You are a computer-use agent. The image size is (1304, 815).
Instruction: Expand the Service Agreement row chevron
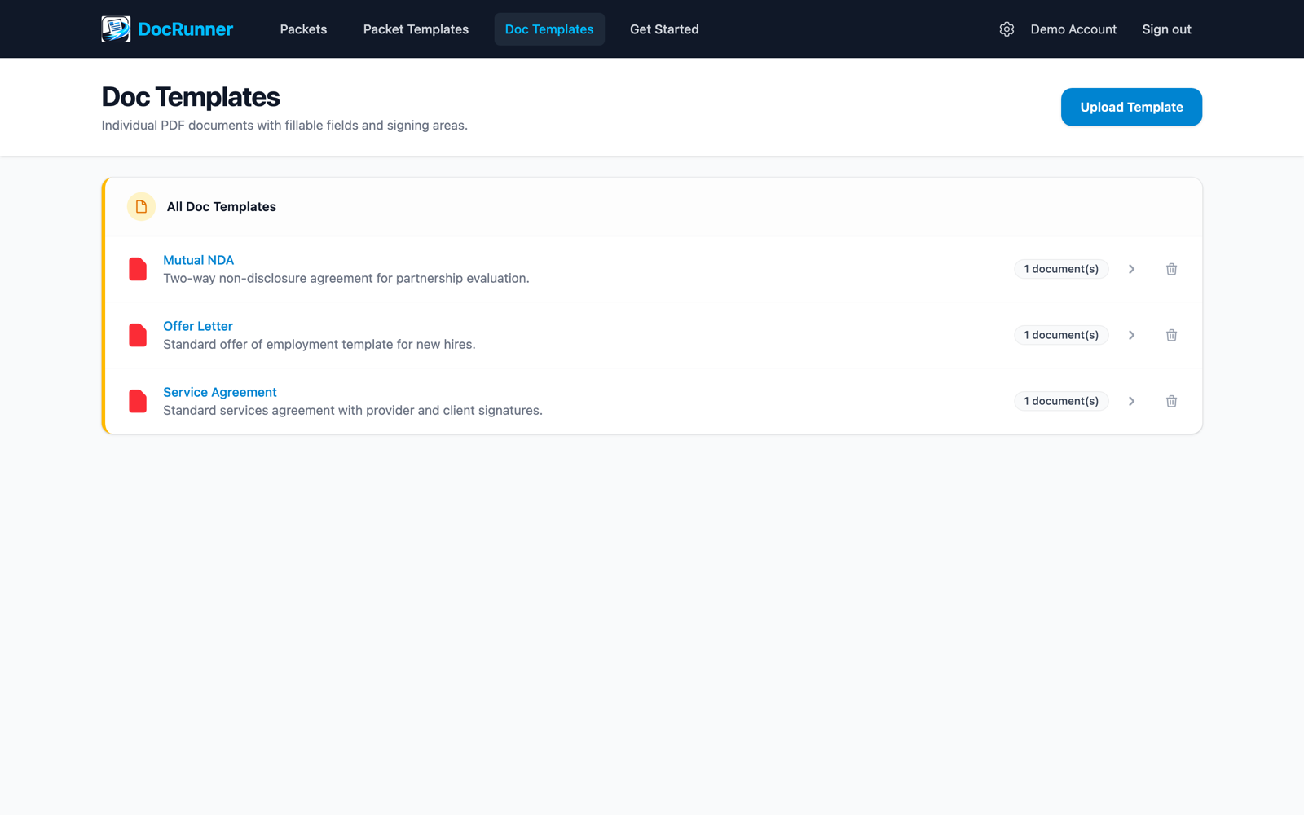click(x=1131, y=401)
